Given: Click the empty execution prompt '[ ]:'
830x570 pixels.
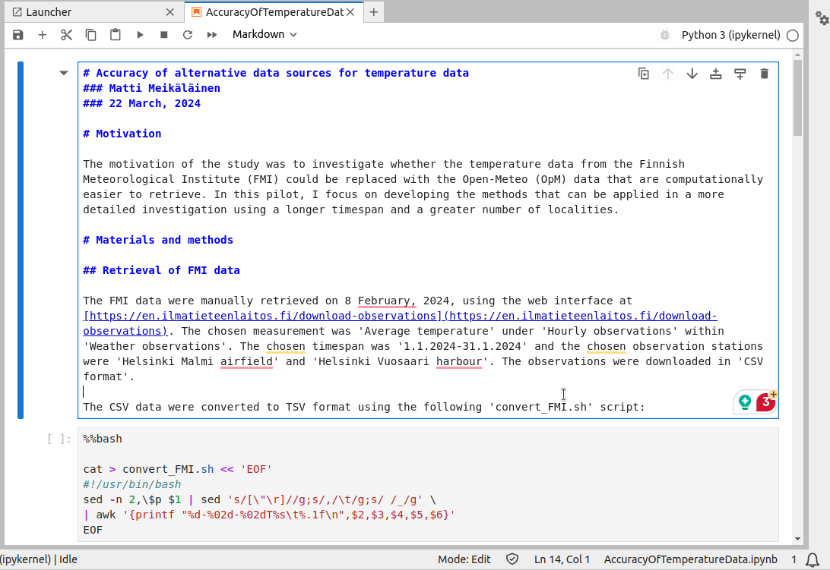Looking at the screenshot, I should 59,439.
